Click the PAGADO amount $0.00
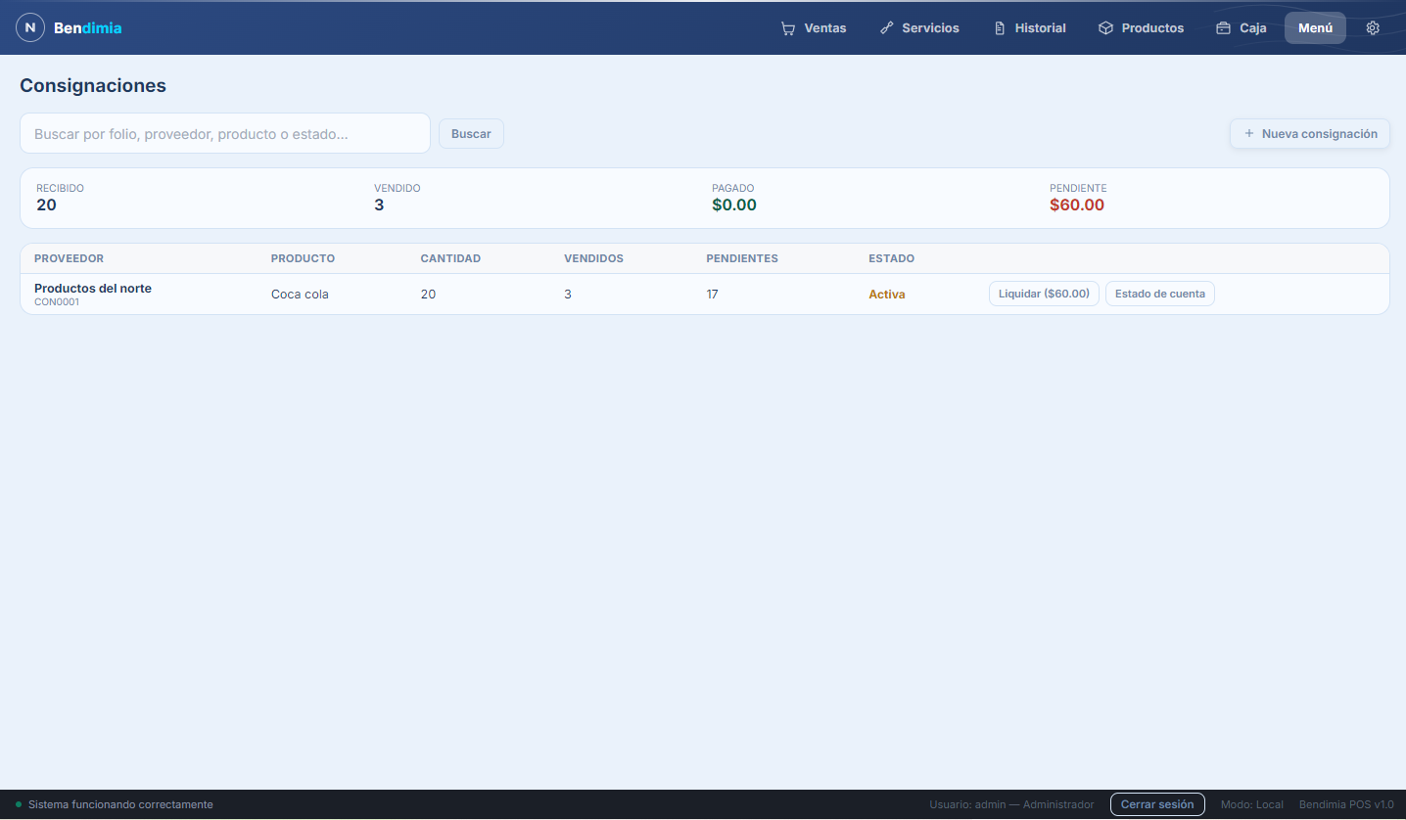This screenshot has width=1406, height=820. tap(734, 205)
